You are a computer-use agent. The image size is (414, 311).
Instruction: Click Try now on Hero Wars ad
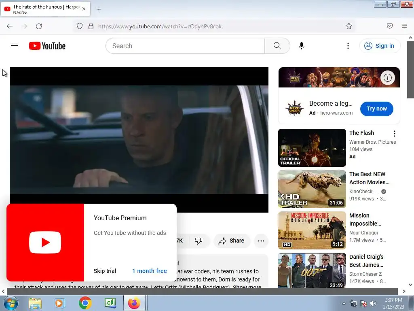pos(377,109)
